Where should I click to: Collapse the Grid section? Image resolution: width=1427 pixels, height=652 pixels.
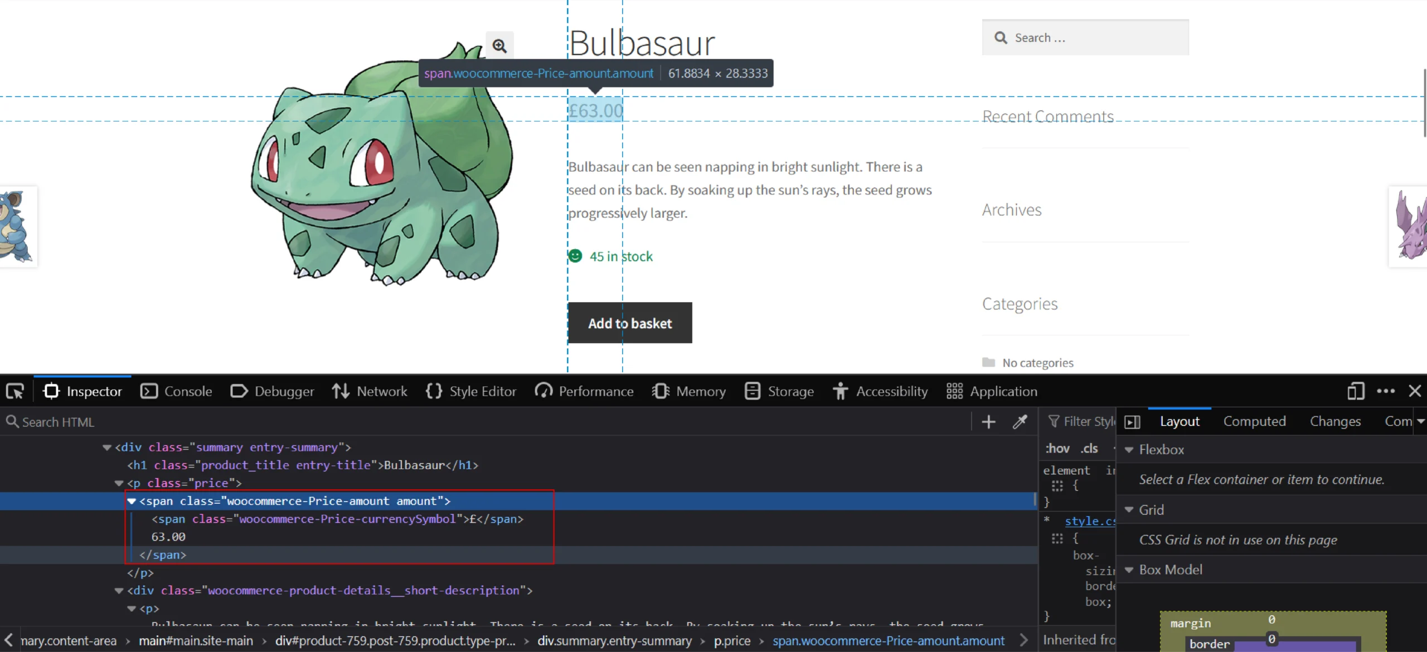pos(1129,510)
